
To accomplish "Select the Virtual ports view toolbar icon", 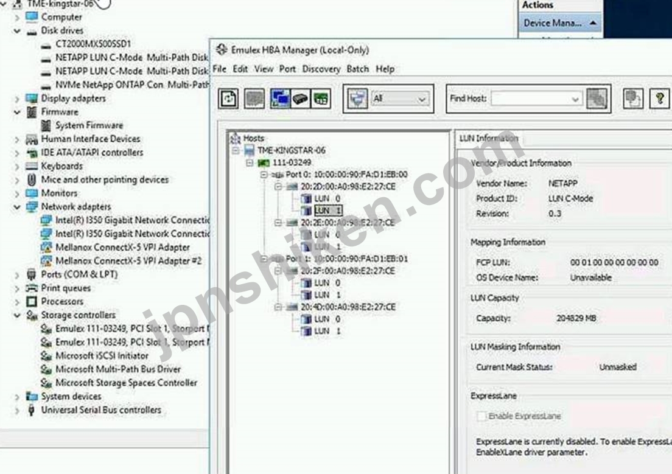I will pos(321,99).
